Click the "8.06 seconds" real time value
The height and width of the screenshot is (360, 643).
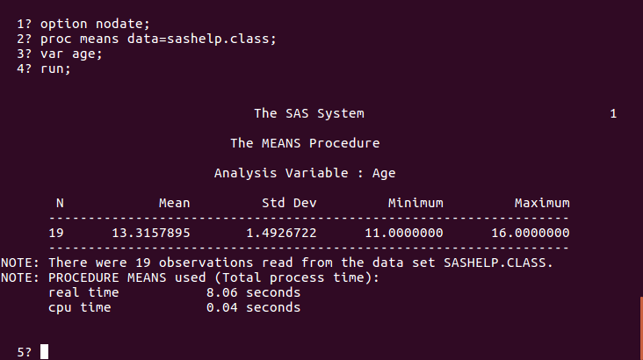253,292
